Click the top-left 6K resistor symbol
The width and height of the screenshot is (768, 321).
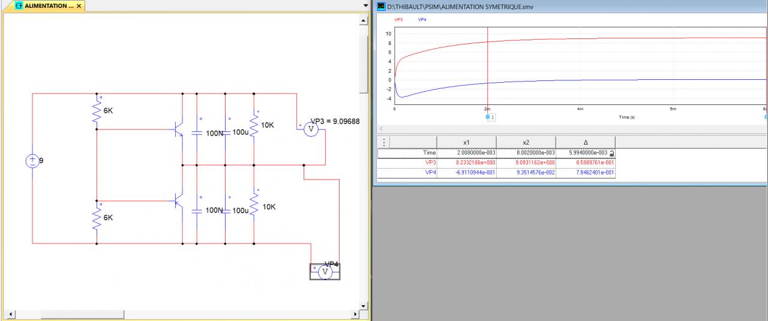coord(96,112)
